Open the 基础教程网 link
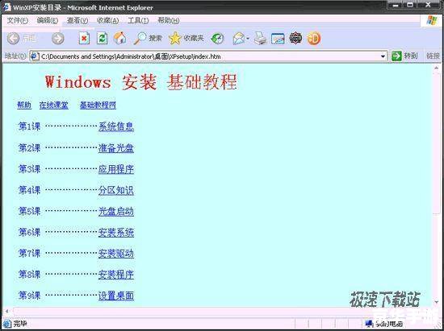Viewport: 444px width, 331px height. (x=98, y=105)
